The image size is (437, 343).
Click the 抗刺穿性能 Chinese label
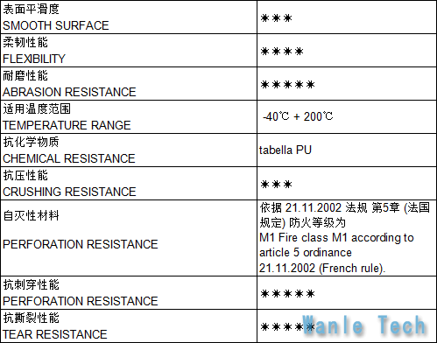pos(32,284)
